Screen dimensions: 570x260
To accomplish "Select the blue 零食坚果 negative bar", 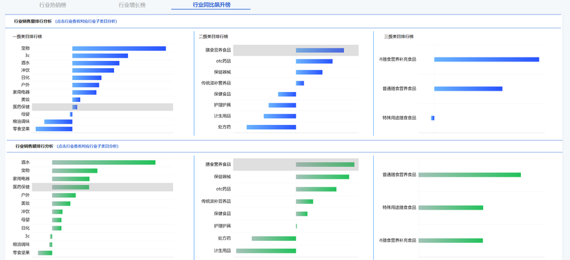I will 54,129.
